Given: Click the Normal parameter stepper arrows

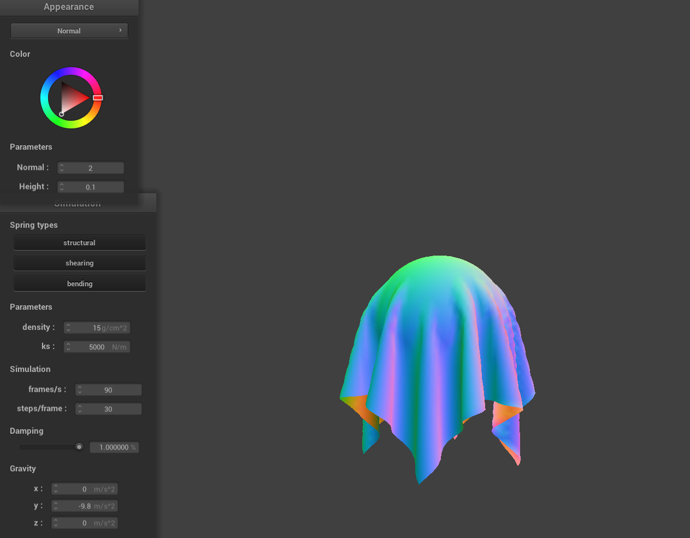Looking at the screenshot, I should (62, 168).
